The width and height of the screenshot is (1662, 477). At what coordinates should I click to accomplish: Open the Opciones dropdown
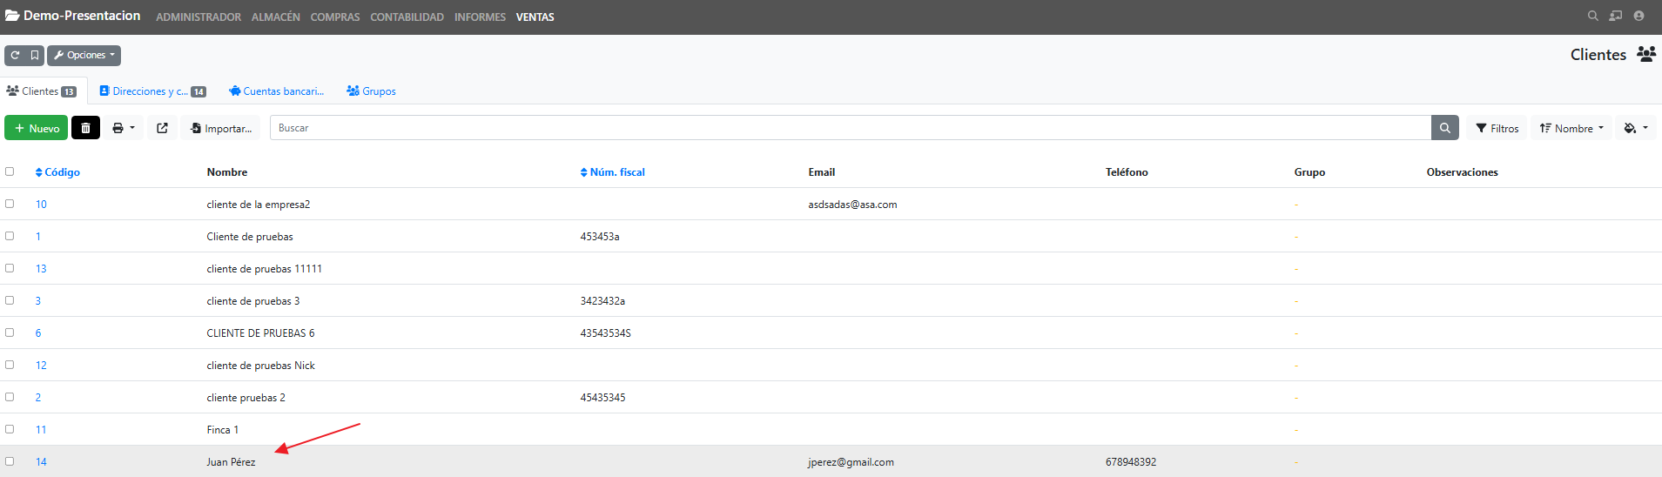coord(84,56)
